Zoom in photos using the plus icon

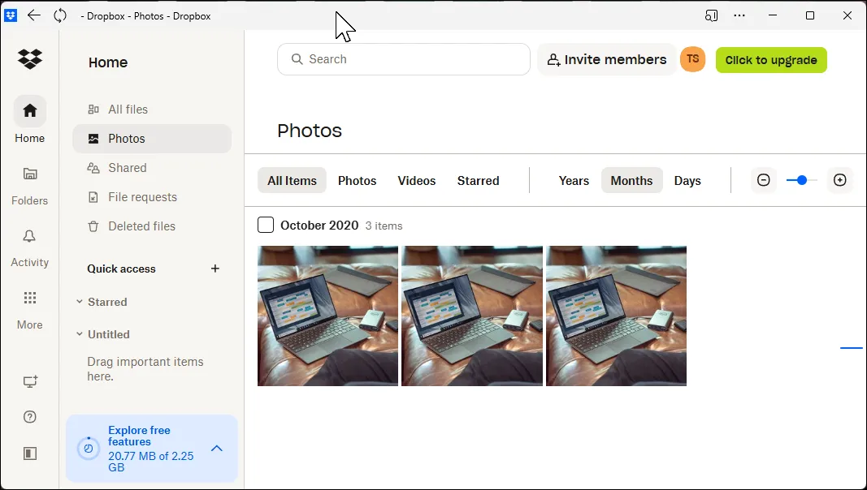tap(840, 180)
